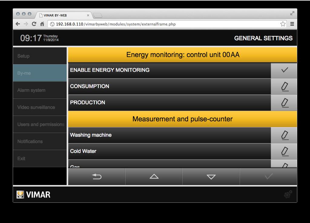Click the PRODUCTION row label
310x223 pixels.
pyautogui.click(x=87, y=103)
